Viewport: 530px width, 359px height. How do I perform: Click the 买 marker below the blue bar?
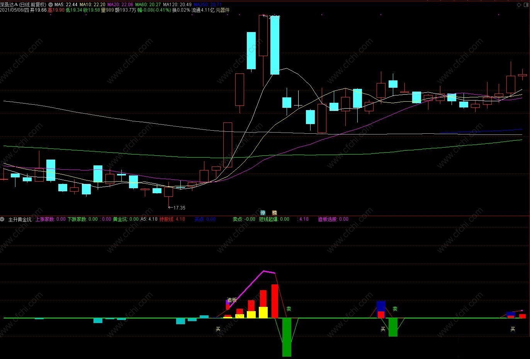pyautogui.click(x=383, y=329)
